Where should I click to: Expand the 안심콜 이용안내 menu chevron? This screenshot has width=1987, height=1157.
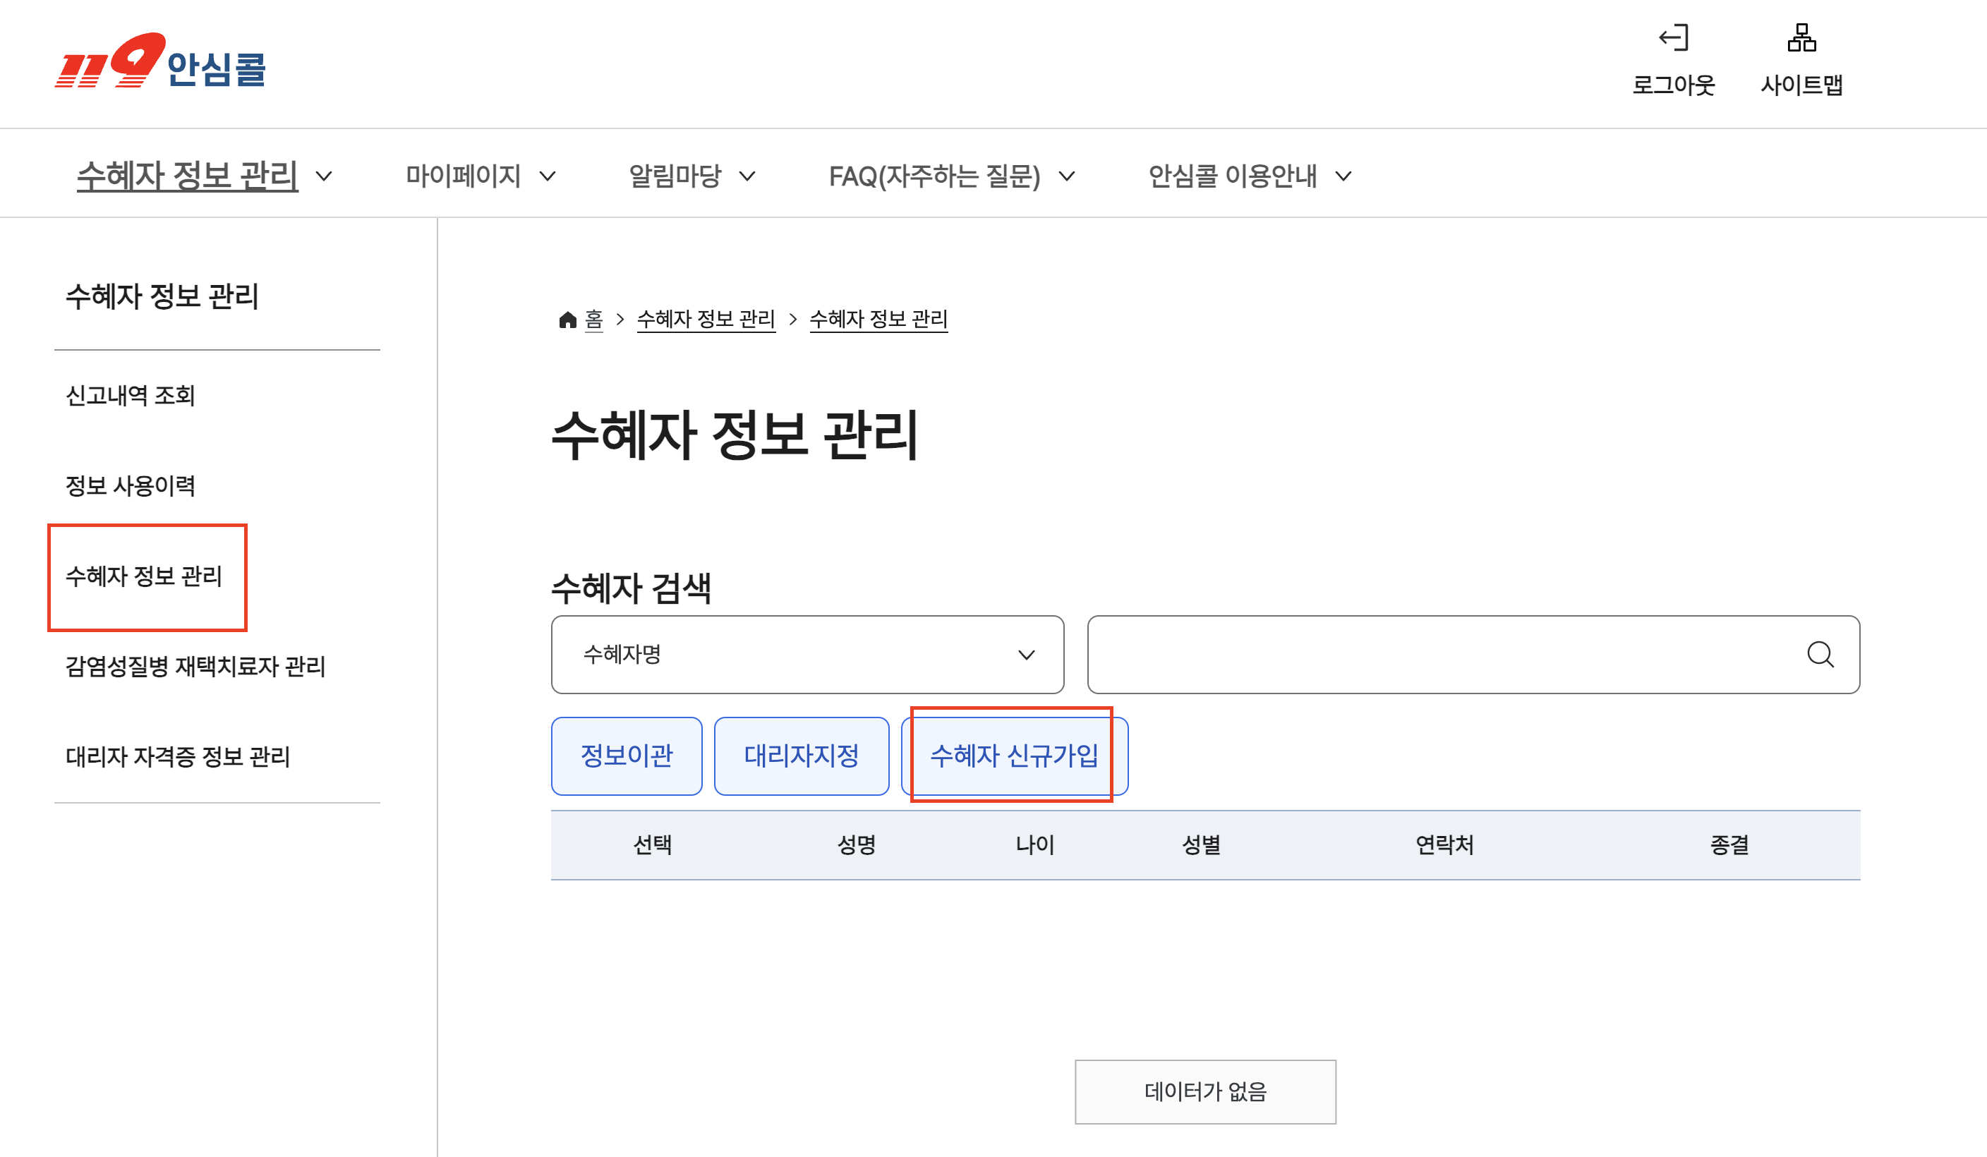pos(1343,176)
